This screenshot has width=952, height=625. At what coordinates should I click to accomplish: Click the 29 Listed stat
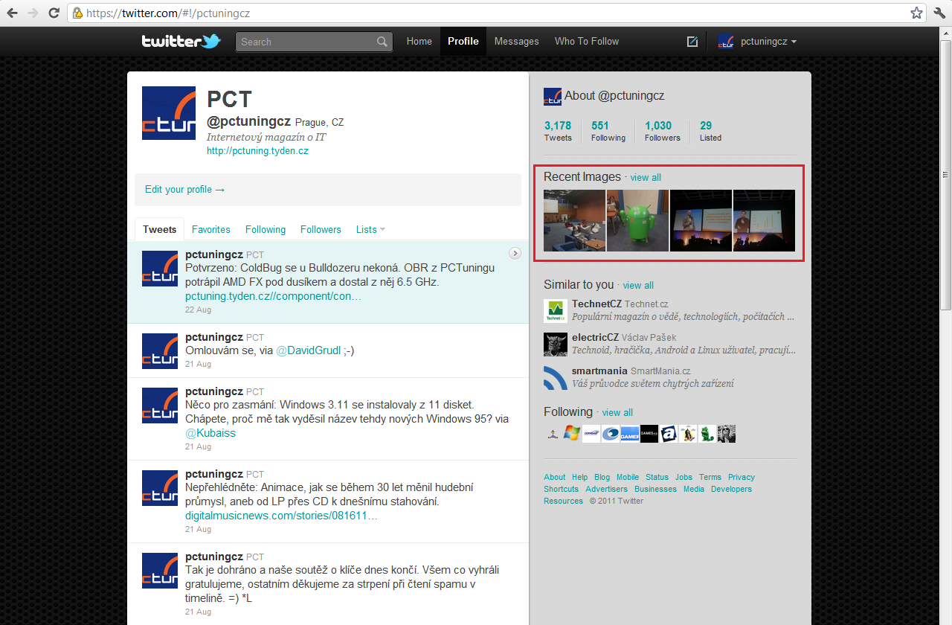(710, 131)
